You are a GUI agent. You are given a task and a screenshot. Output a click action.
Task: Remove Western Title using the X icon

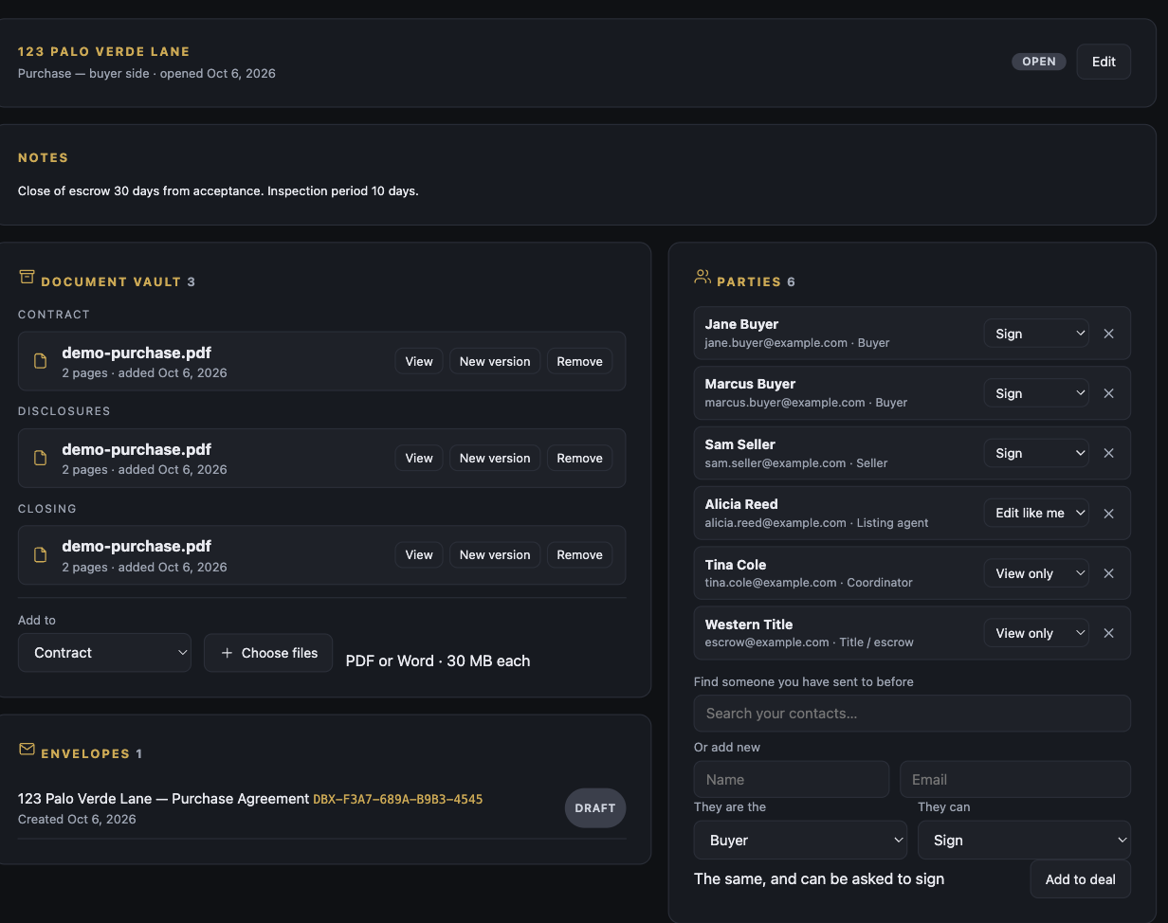[x=1108, y=633]
